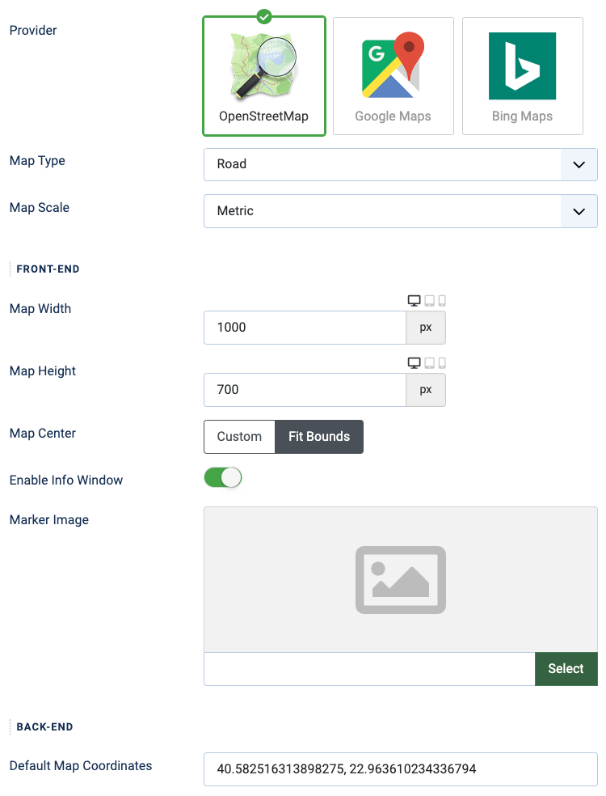Click the OpenStreetMap magnifier map logo
The height and width of the screenshot is (796, 606).
pyautogui.click(x=263, y=66)
